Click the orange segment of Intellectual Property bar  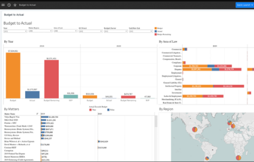point(198,86)
